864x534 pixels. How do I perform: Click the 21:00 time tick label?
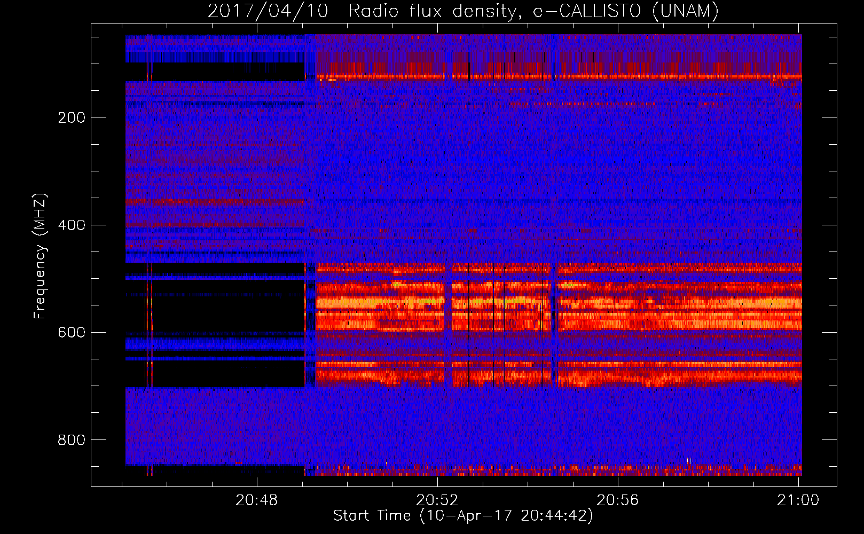click(798, 500)
